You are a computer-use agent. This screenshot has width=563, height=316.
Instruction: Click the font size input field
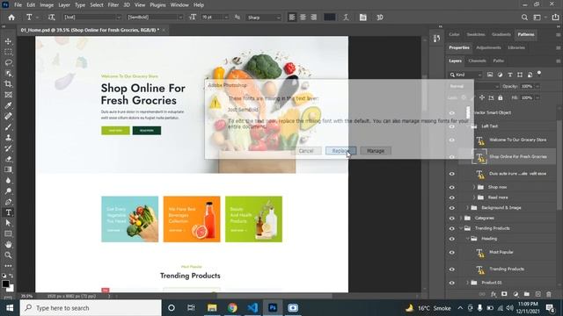212,18
